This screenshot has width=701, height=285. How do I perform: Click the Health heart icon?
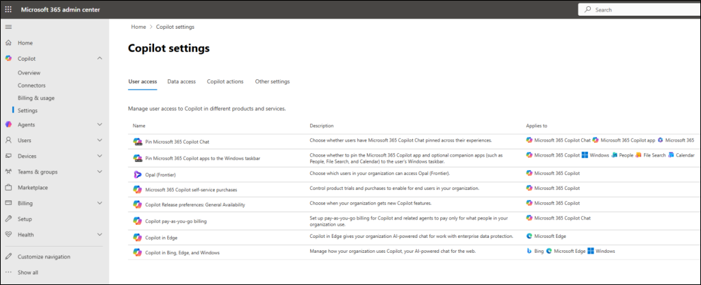click(8, 234)
